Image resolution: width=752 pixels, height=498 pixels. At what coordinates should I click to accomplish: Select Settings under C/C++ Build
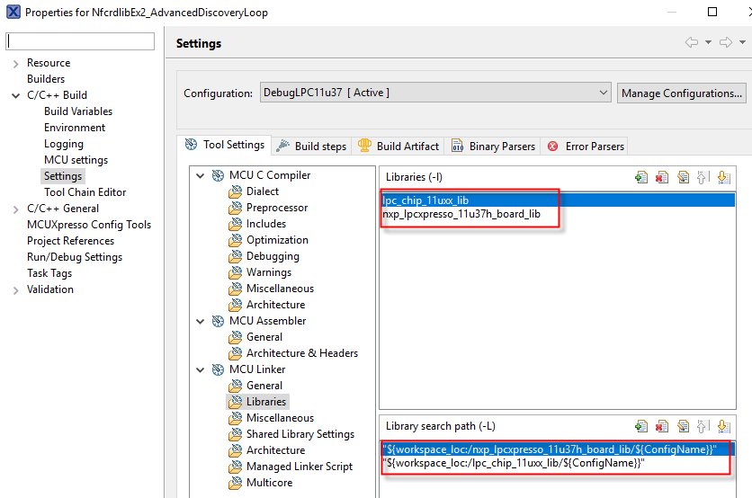point(63,176)
